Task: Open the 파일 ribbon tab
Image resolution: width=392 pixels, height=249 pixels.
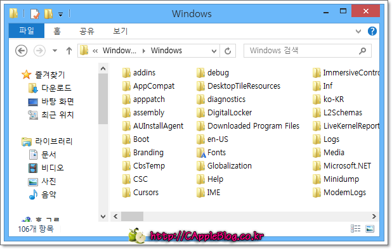Action: (x=27, y=31)
